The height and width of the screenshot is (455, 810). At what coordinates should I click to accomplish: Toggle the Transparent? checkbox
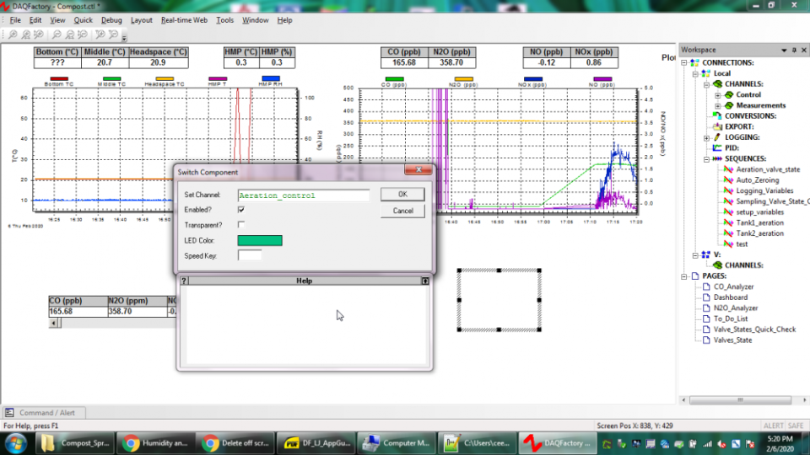pyautogui.click(x=241, y=225)
